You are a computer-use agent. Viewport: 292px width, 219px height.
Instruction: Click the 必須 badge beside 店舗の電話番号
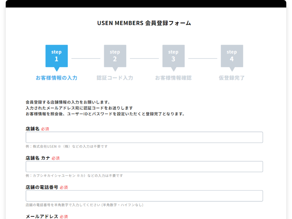tap(63, 187)
